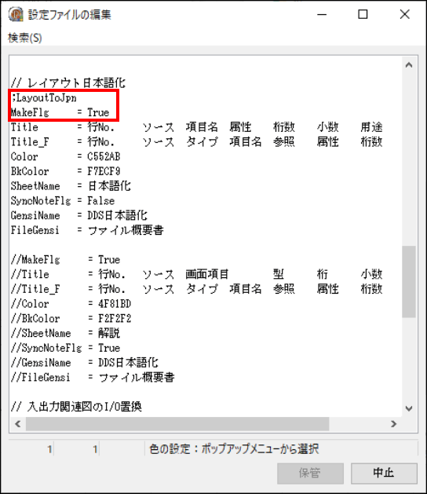Click the vertical scrollbar thumb

point(409,282)
